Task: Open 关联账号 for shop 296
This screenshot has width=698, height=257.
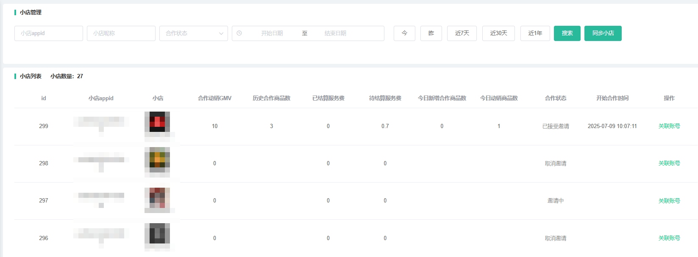Action: click(669, 238)
